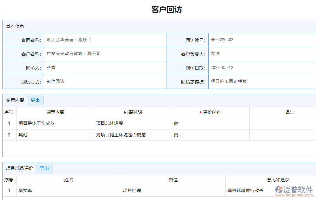Click template name 项目施工回访模板

point(228,81)
